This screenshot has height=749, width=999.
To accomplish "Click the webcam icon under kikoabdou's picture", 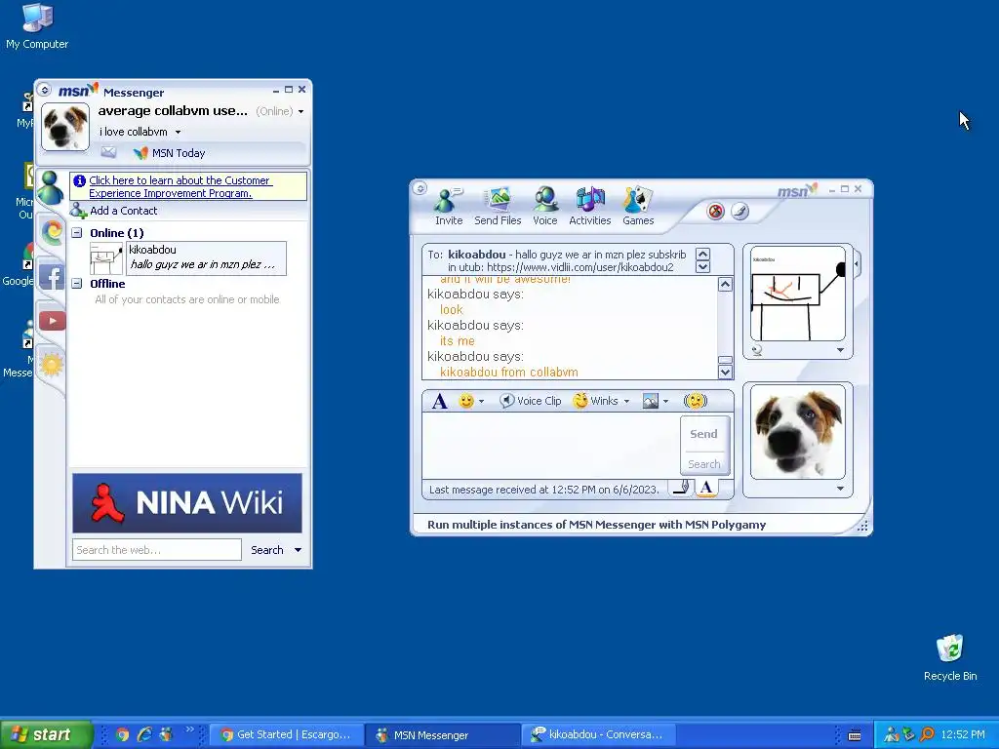I will tap(757, 350).
